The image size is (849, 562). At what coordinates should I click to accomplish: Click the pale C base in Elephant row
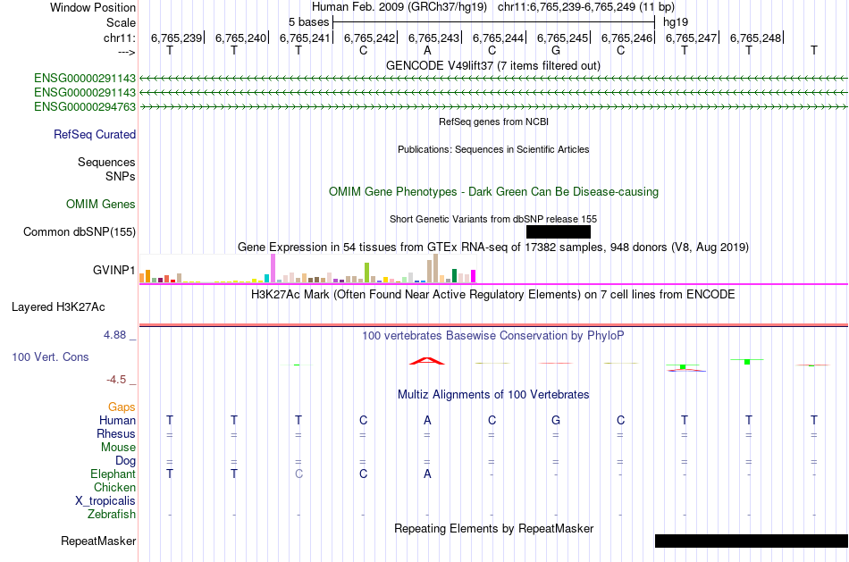coord(298,474)
